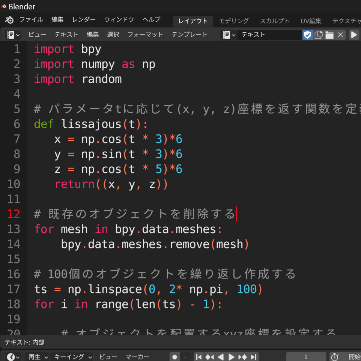Open the Timeline editor type selector icon

pyautogui.click(x=9, y=356)
